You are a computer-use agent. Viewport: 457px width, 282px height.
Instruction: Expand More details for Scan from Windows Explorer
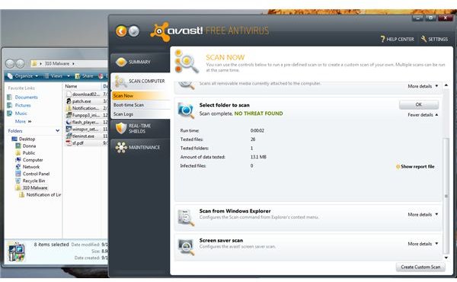click(423, 214)
